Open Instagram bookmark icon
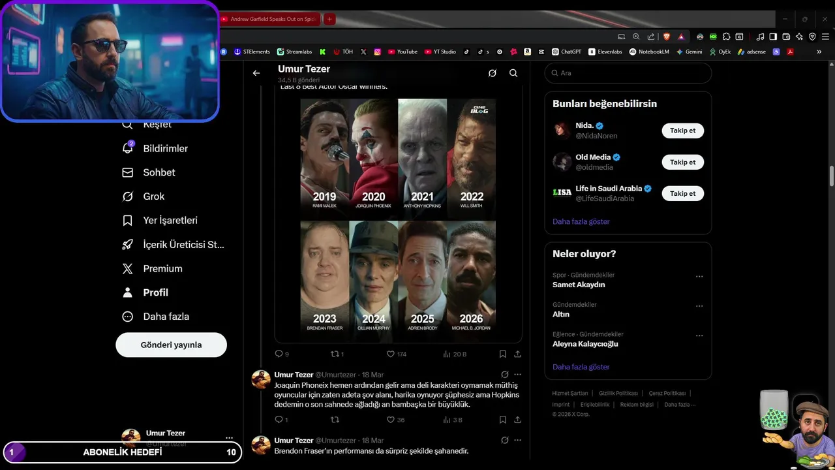The height and width of the screenshot is (470, 835). pos(377,52)
